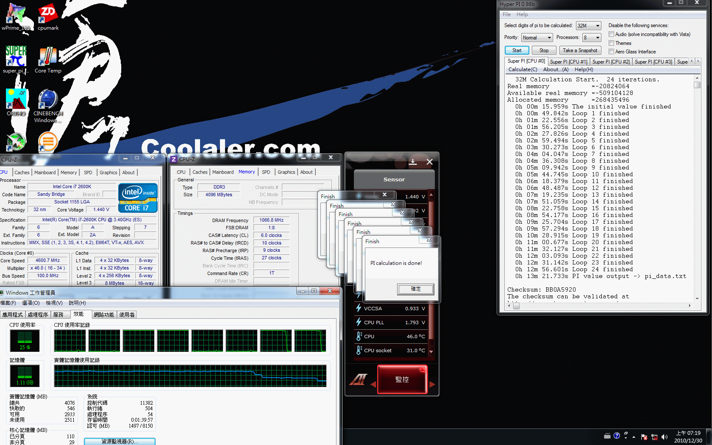Click the blue help icon in the taskbar

point(617,436)
